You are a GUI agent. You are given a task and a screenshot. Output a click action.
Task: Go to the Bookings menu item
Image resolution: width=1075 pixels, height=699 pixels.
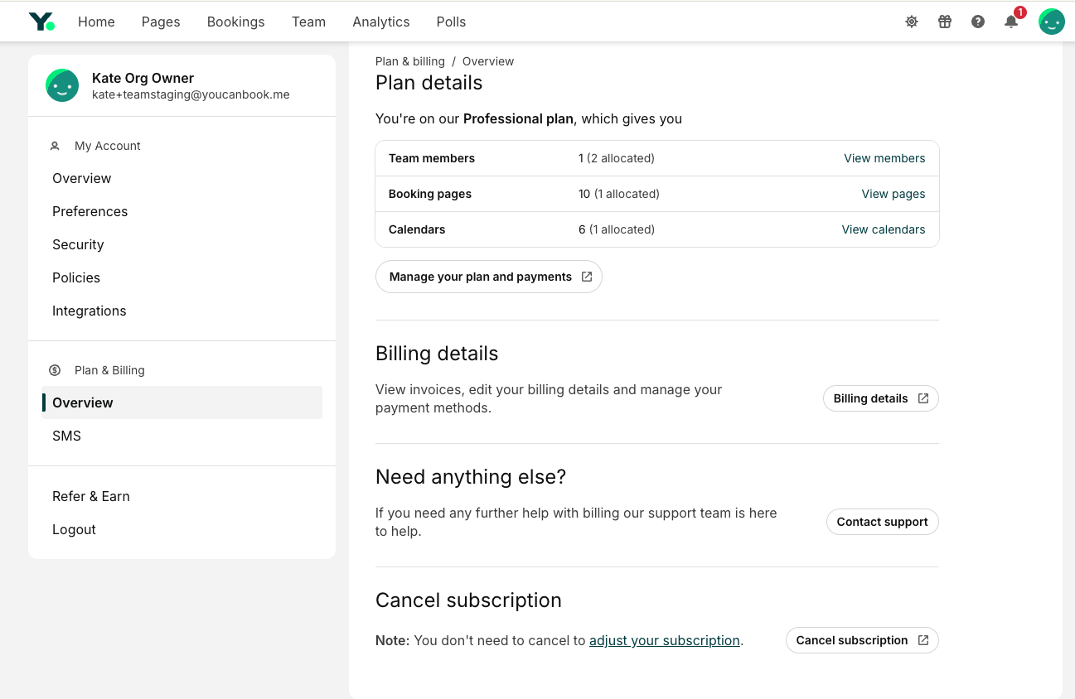(235, 22)
